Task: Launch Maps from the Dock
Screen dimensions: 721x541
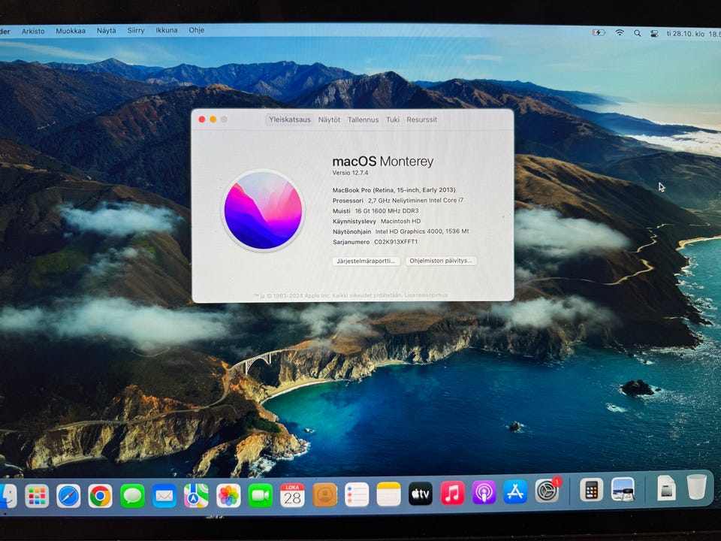Action: 196,496
